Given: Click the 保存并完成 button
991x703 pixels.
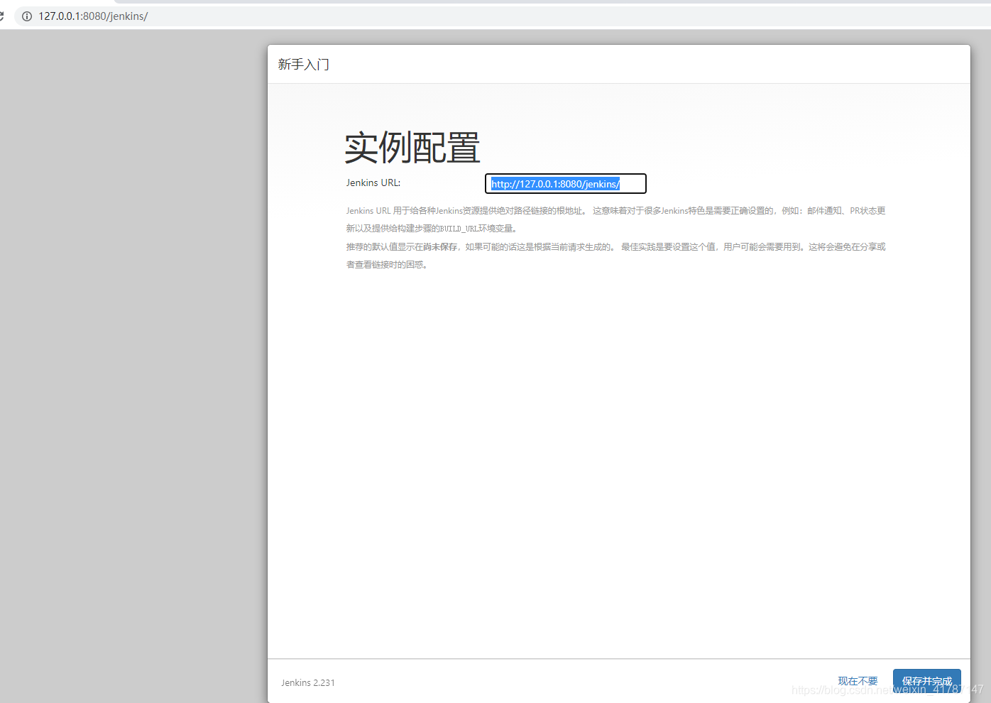Looking at the screenshot, I should 926,681.
